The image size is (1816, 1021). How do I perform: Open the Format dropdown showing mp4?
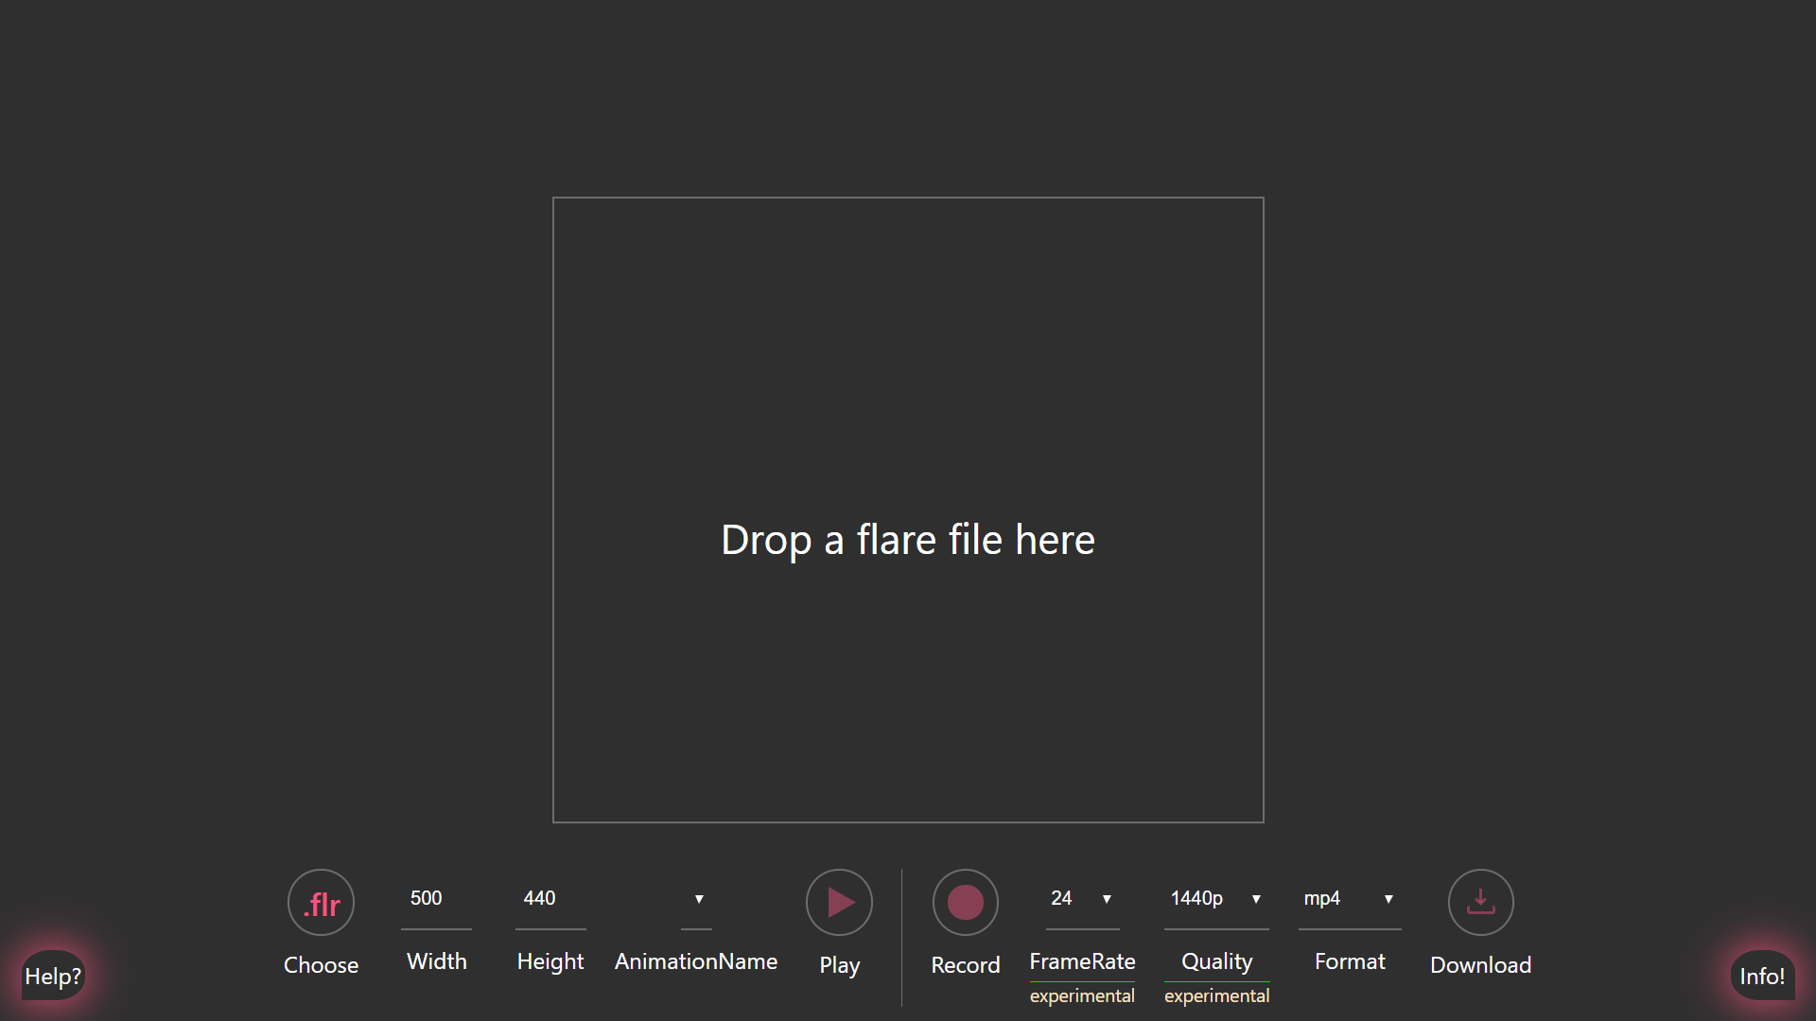coord(1349,899)
